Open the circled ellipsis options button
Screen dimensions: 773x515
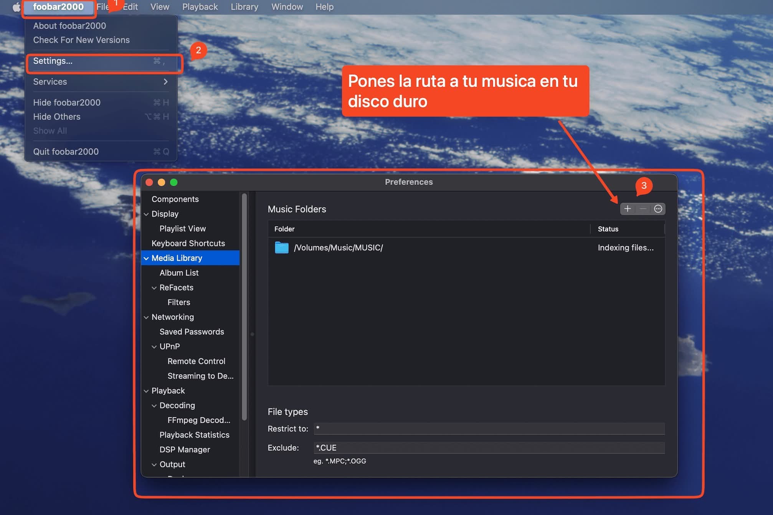point(658,209)
